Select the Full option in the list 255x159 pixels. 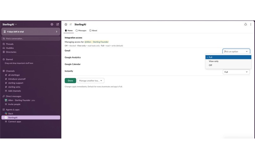click(x=228, y=57)
